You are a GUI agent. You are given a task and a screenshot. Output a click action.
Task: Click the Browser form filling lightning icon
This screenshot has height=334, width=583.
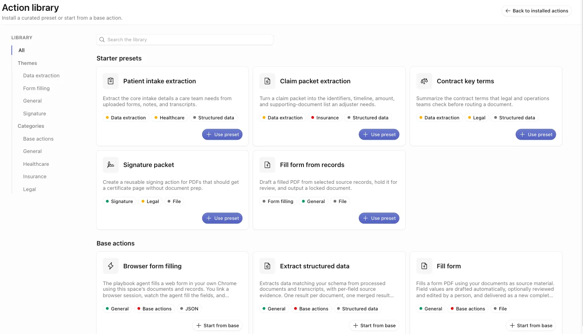pyautogui.click(x=111, y=266)
